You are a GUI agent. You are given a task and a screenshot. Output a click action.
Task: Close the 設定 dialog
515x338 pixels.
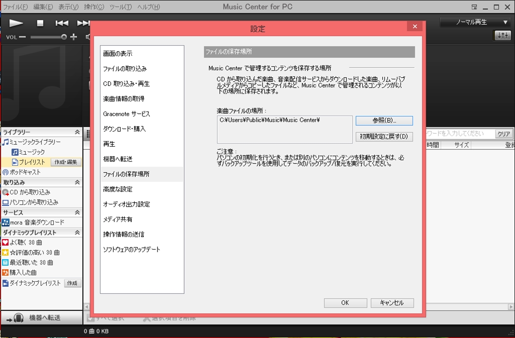point(415,27)
